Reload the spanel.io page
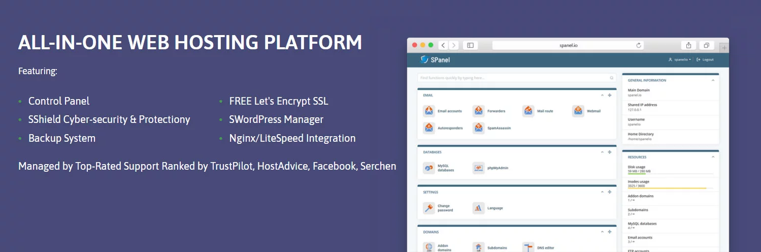The width and height of the screenshot is (761, 252). (x=639, y=45)
